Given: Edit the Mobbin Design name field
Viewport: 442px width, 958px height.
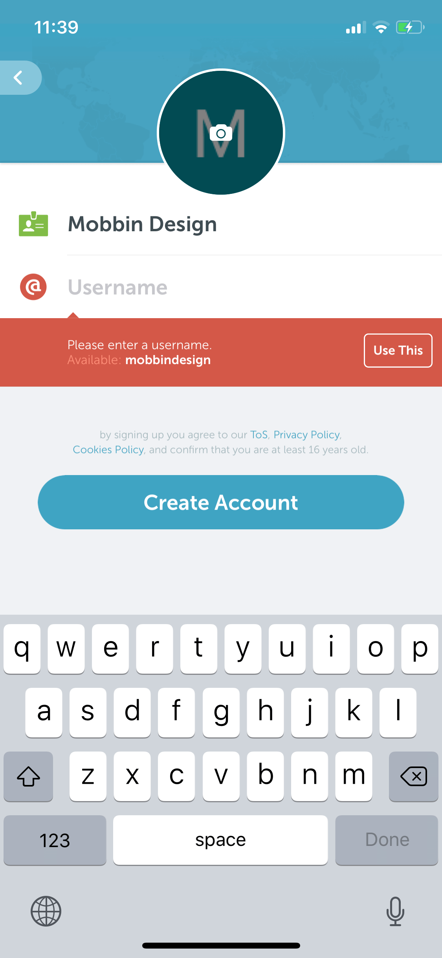Looking at the screenshot, I should pos(255,224).
